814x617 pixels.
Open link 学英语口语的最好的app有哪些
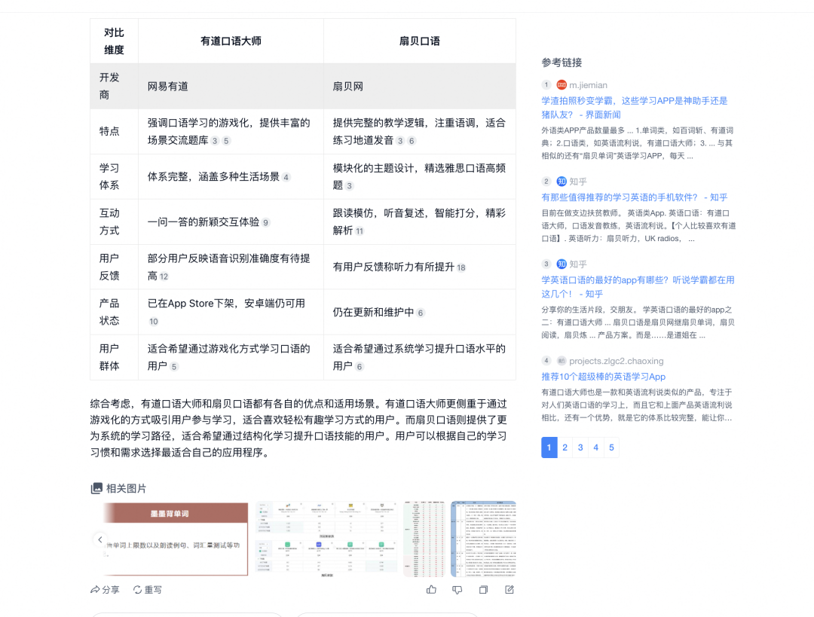tap(638, 287)
